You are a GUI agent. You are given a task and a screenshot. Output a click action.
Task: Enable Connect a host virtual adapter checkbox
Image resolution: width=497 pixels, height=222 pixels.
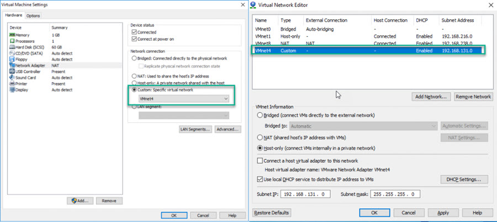click(260, 161)
